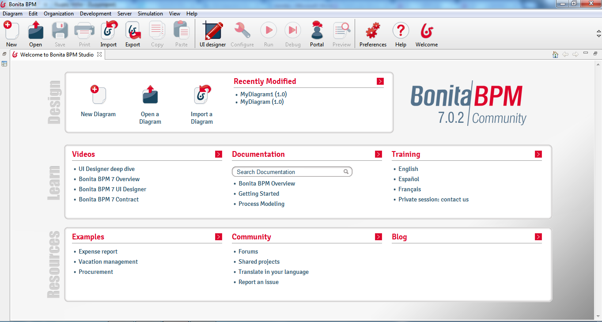Screen dimensions: 602x322
Task: Click the Preview toolbar icon
Action: (341, 30)
